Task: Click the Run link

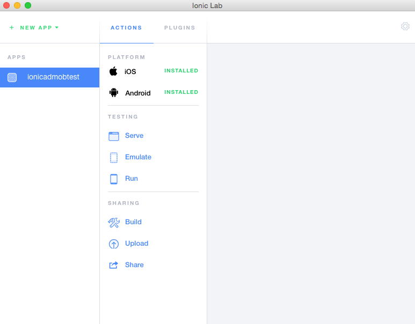Action: pos(132,178)
